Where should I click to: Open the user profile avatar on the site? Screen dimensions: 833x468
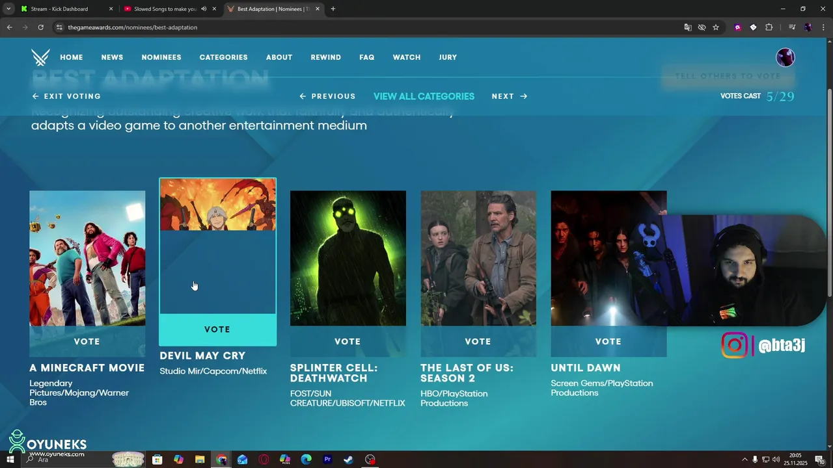click(785, 57)
